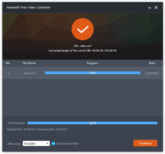The height and width of the screenshot is (154, 165).
Task: Click the Total progress bar
Action: tap(92, 123)
